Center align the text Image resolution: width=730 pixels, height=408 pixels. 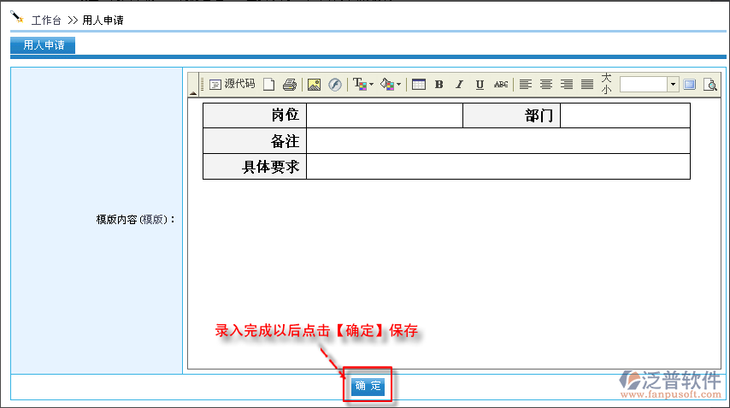coord(545,85)
